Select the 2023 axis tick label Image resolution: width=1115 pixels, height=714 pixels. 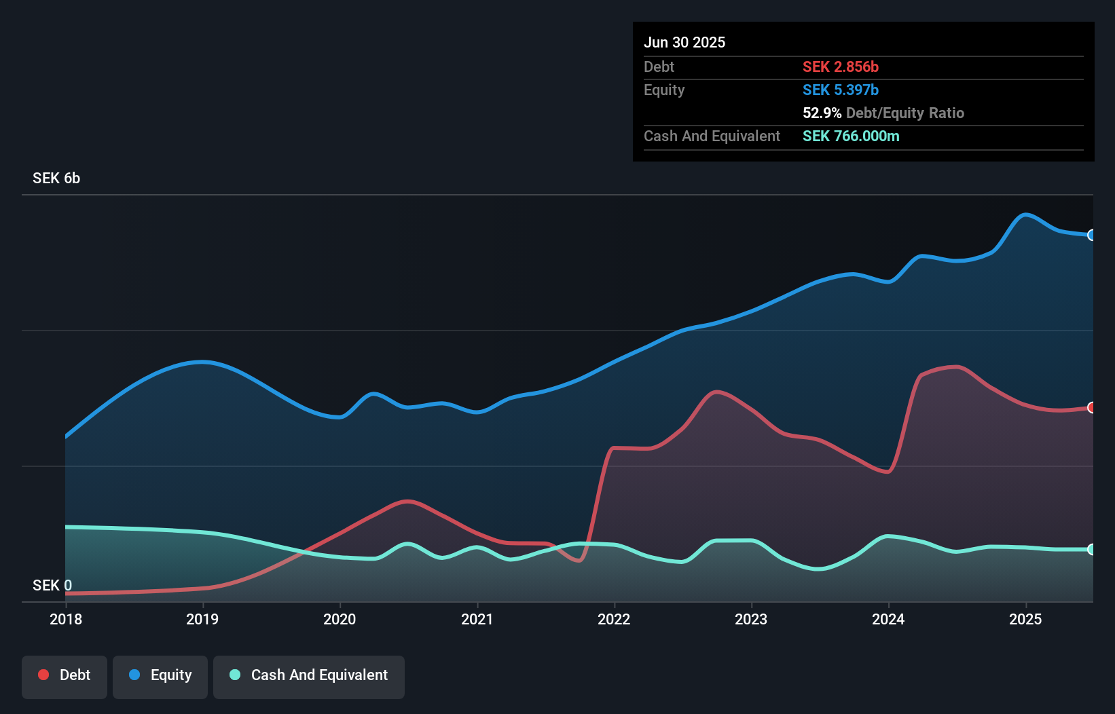(x=751, y=619)
